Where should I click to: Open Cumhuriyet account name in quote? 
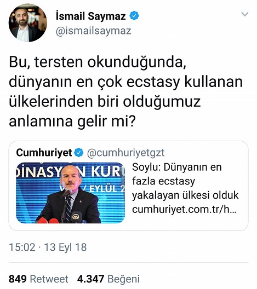pyautogui.click(x=44, y=153)
